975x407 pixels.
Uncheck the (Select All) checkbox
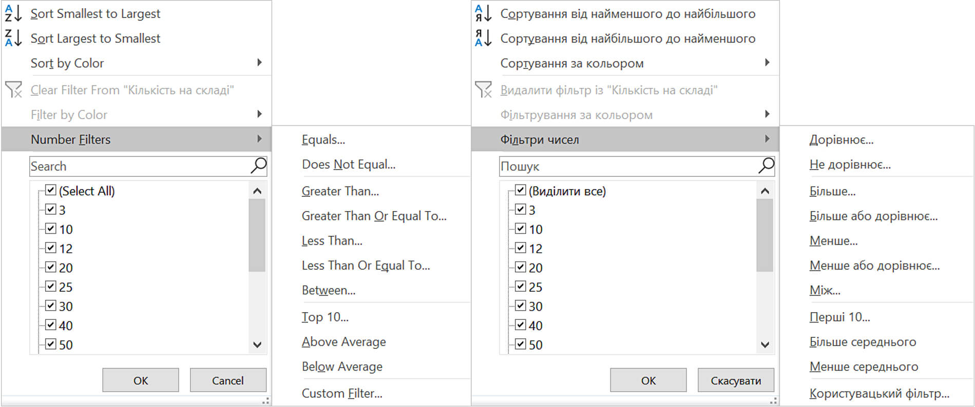point(50,190)
